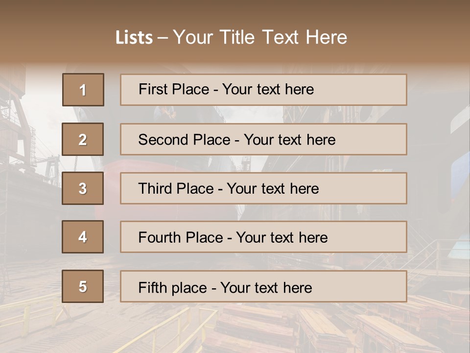
Task: Click the Third Place text field
Action: tap(263, 188)
